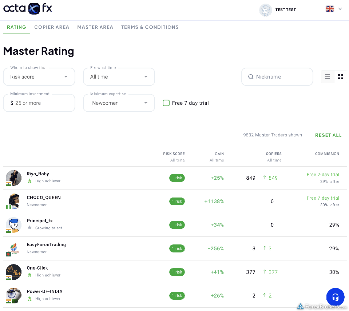Click Power-OF-INDIA's green star badge
Image resolution: width=349 pixels, height=311 pixels.
(29, 299)
